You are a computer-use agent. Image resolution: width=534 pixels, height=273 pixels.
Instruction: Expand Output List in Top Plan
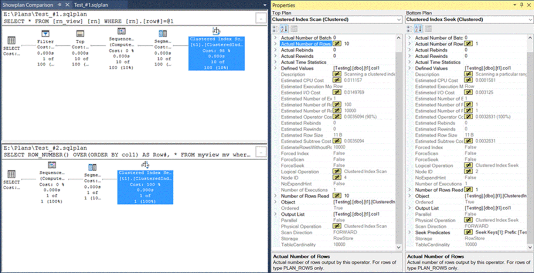(275, 214)
